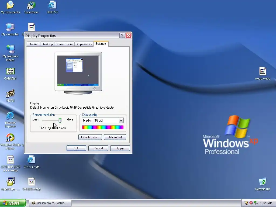276x207 pixels.
Task: Click the color quality spectrum bar
Action: point(103,127)
